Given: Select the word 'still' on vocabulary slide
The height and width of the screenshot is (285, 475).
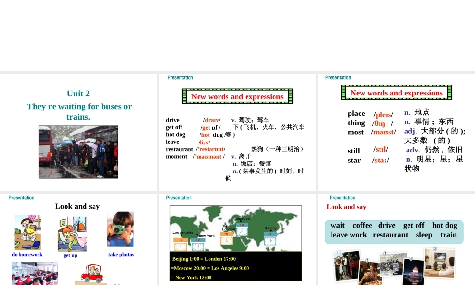Looking at the screenshot, I should click(x=353, y=151).
